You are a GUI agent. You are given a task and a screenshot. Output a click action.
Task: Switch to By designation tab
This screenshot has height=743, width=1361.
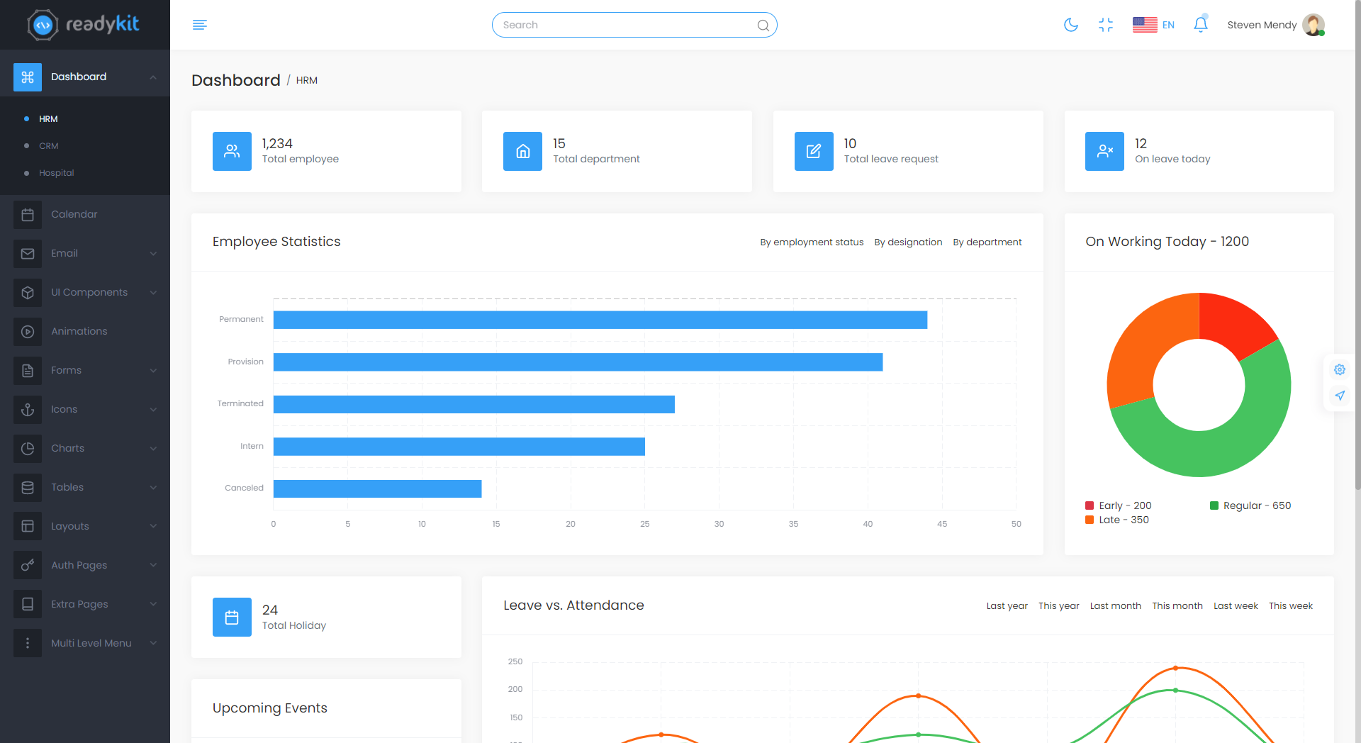[x=908, y=242]
